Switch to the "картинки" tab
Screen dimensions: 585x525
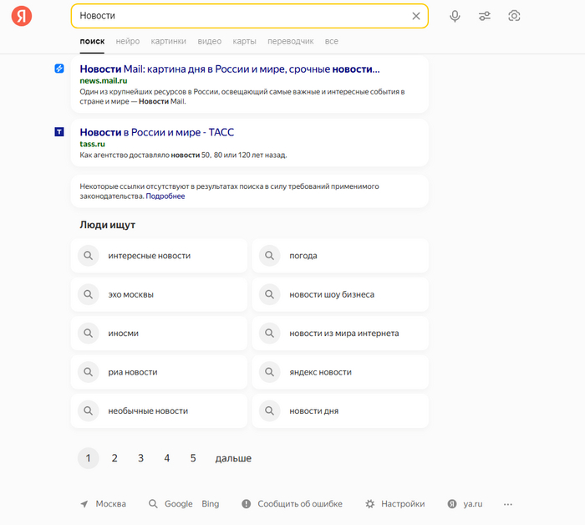coord(169,41)
